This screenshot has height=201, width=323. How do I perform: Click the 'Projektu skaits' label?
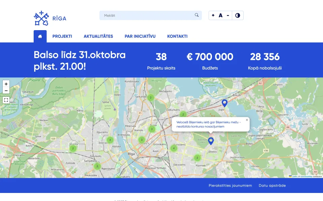(161, 68)
